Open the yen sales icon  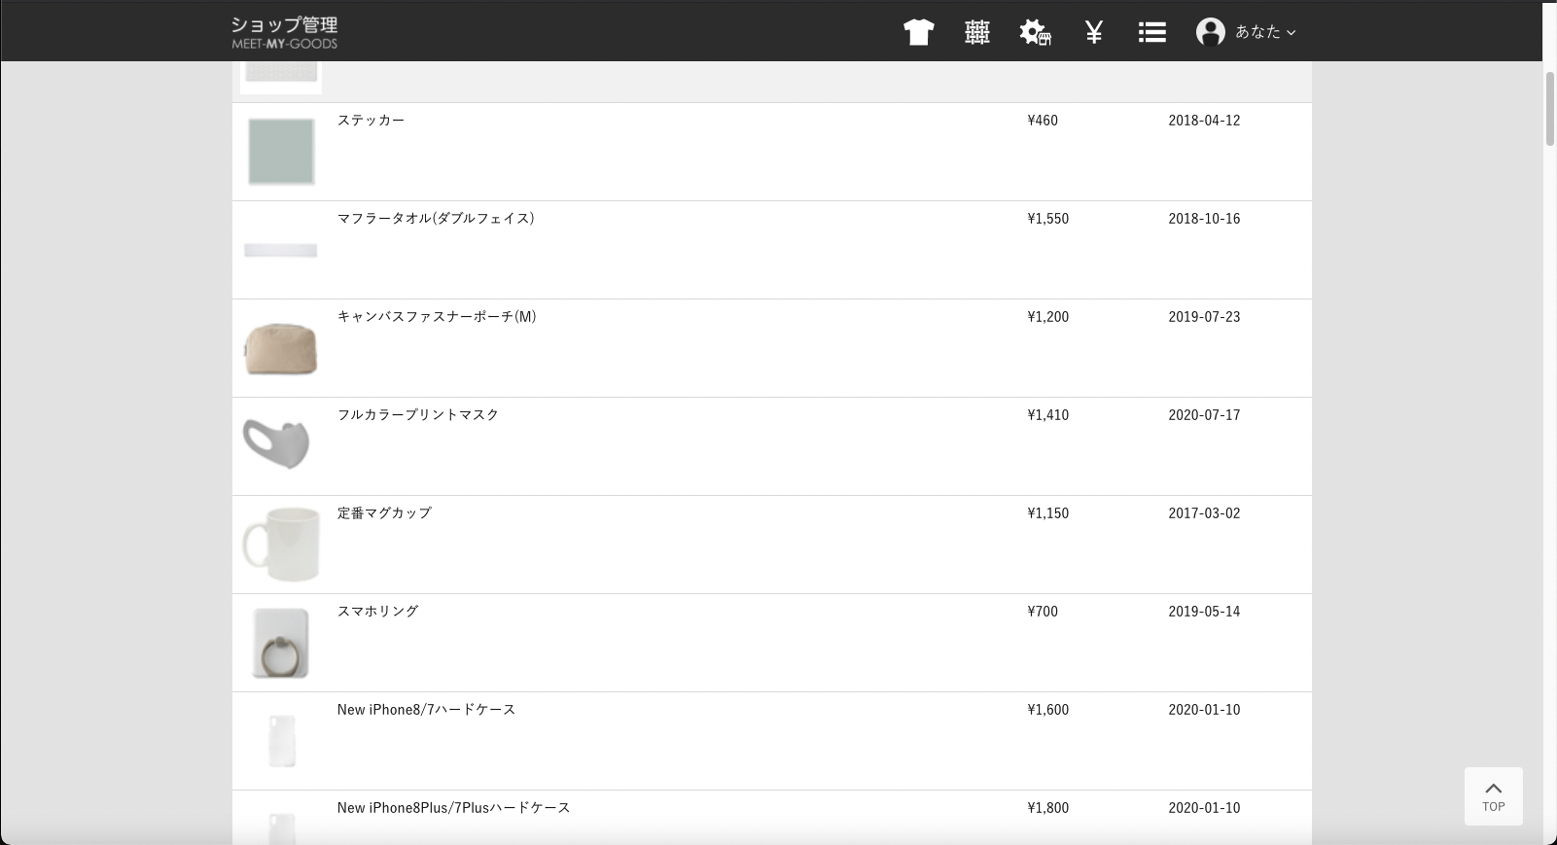[x=1094, y=32]
